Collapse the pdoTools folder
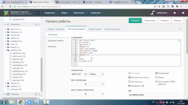 [5, 50]
